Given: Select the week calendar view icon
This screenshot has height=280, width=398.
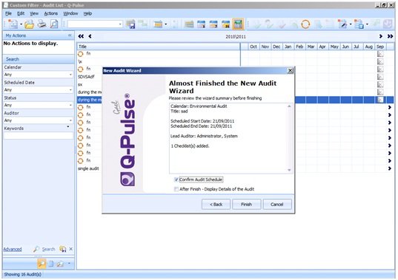Looking at the screenshot, I should click(x=213, y=24).
